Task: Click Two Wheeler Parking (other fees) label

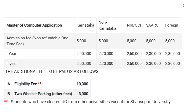Action: [43, 94]
